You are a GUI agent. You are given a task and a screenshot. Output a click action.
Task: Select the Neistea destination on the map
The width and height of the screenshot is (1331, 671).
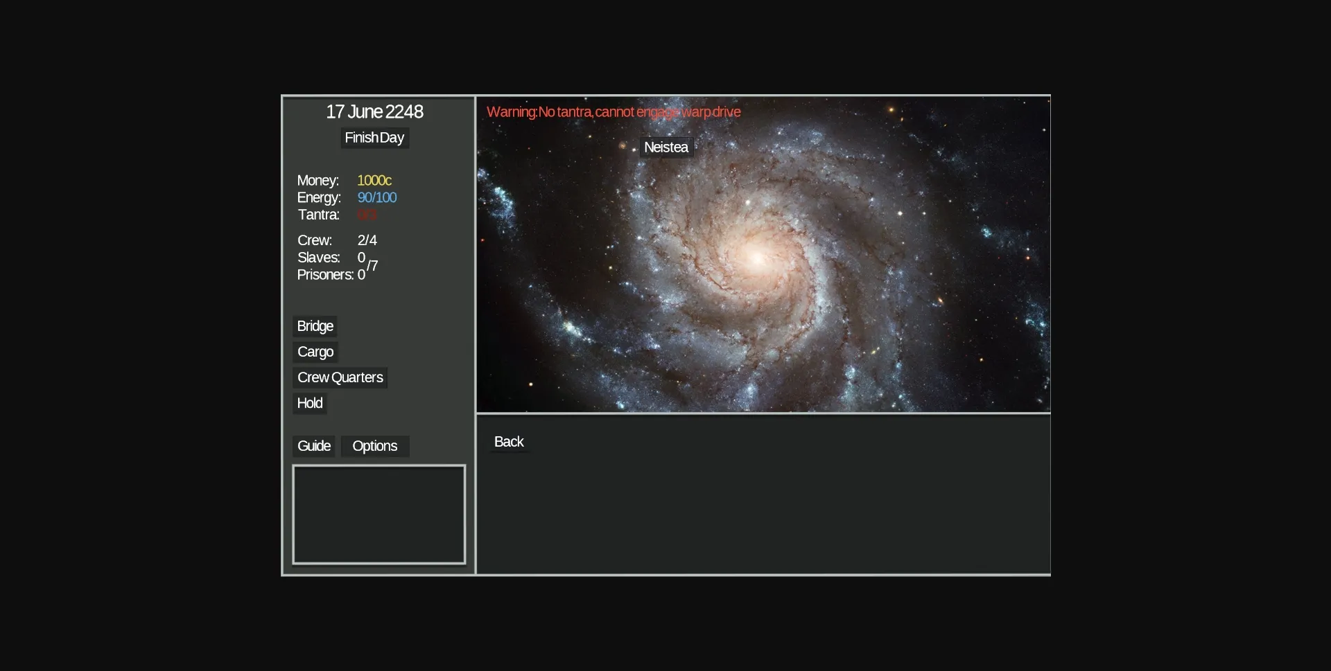click(x=665, y=147)
